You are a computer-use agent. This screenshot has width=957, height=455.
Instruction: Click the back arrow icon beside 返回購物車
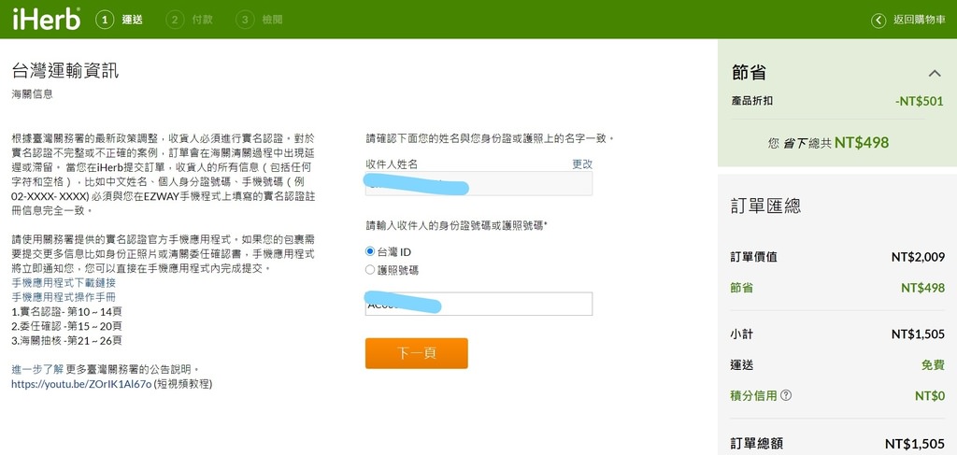click(x=878, y=21)
